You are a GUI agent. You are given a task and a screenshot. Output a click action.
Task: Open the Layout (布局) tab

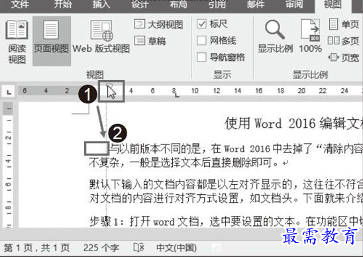(x=178, y=4)
